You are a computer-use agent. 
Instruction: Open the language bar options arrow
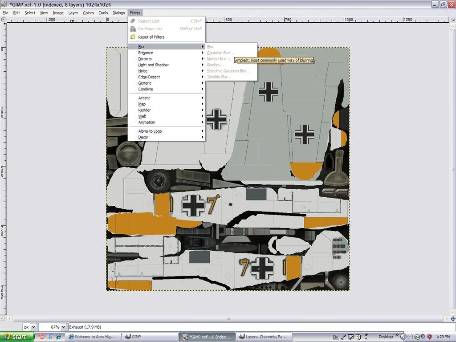tap(366, 338)
